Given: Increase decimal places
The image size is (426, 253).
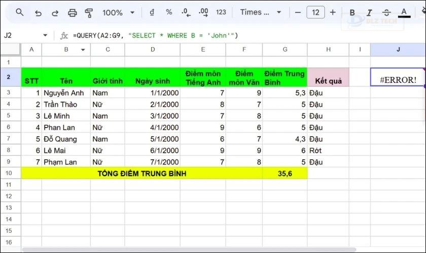Looking at the screenshot, I should (x=203, y=13).
